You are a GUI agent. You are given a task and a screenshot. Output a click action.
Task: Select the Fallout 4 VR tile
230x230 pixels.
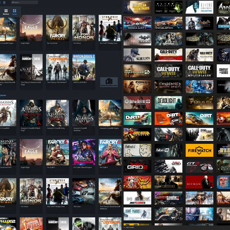pyautogui.click(x=168, y=150)
